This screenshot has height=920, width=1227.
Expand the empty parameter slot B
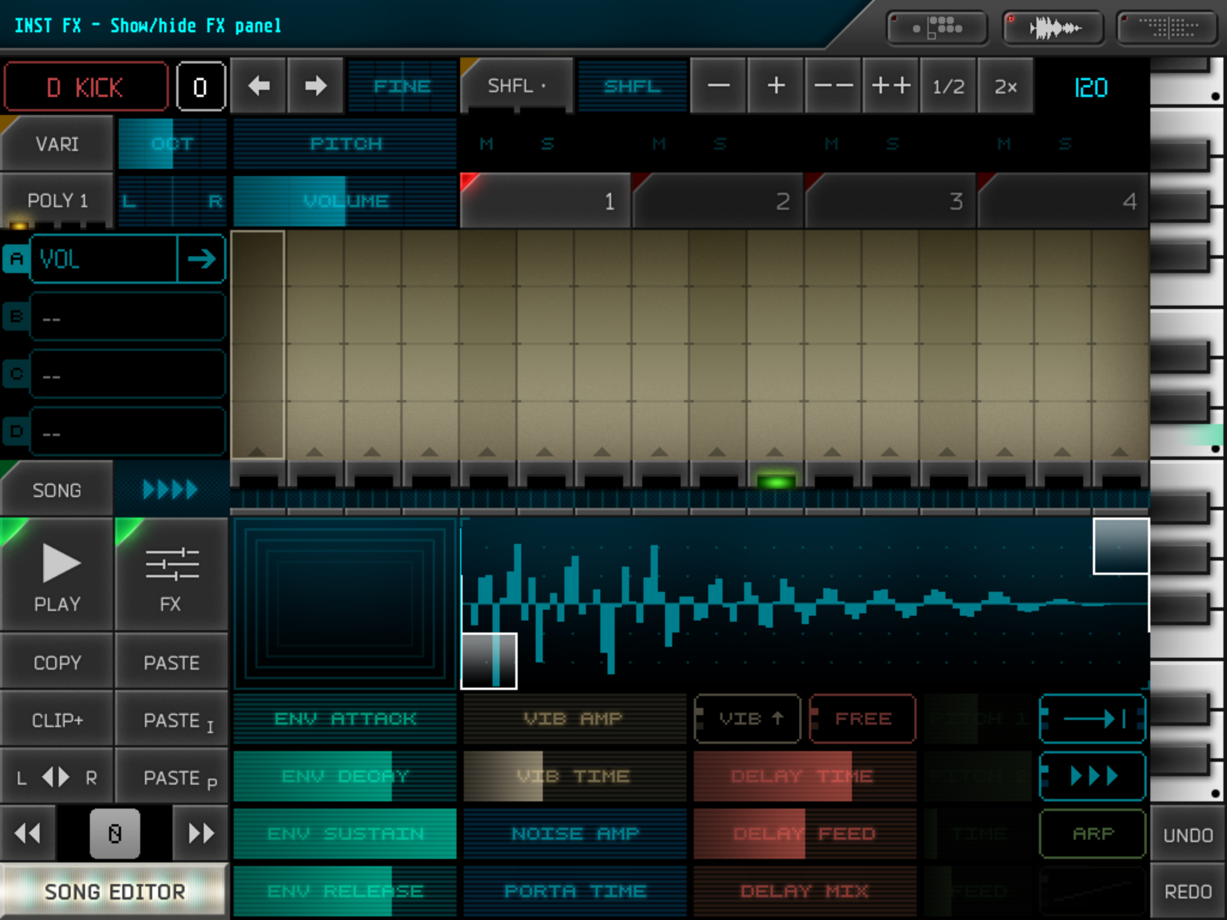tap(127, 317)
